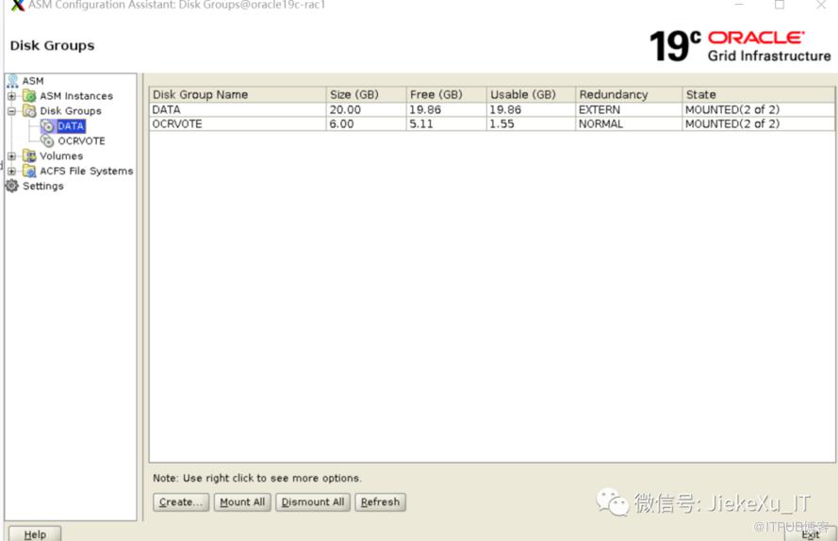The image size is (838, 541).
Task: Click the X window icon in the title bar
Action: (x=18, y=6)
